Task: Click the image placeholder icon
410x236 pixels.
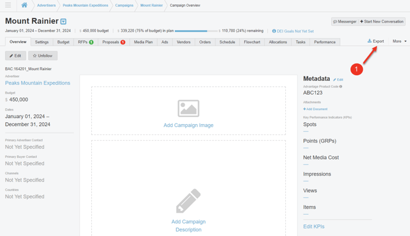Action: (188, 108)
